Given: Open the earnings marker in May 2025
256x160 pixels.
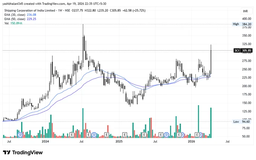Looking at the screenshot, I should click(144, 135).
